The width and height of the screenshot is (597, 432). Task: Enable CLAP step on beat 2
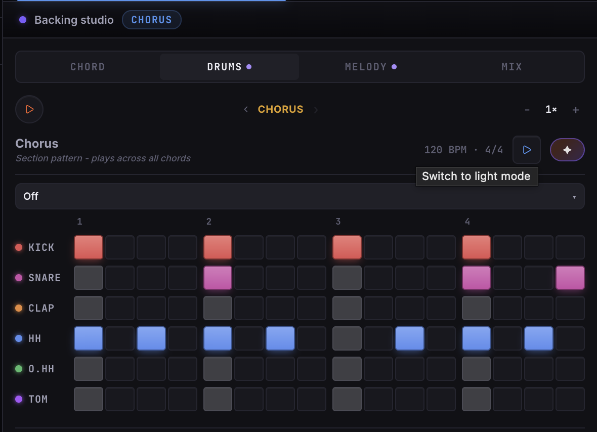point(218,308)
